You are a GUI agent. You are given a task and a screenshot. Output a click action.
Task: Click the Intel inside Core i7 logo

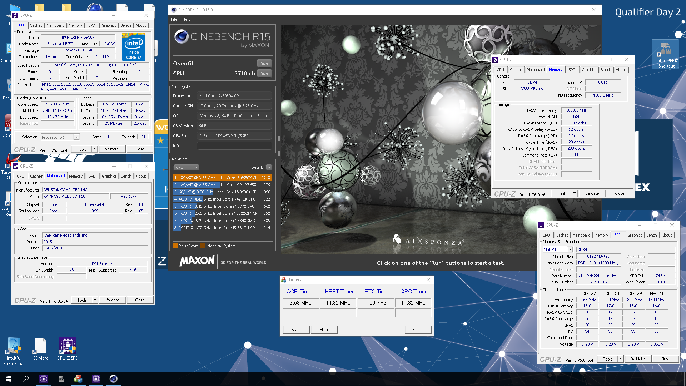(134, 47)
